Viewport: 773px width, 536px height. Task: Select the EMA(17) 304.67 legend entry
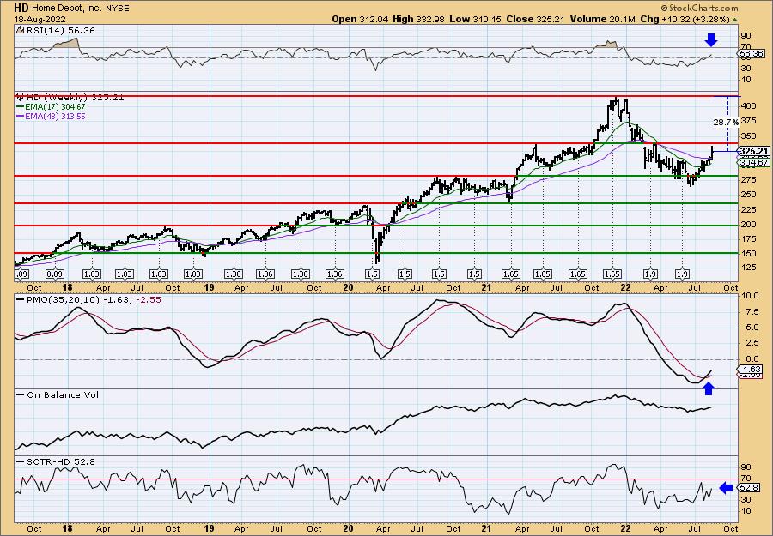click(x=51, y=107)
